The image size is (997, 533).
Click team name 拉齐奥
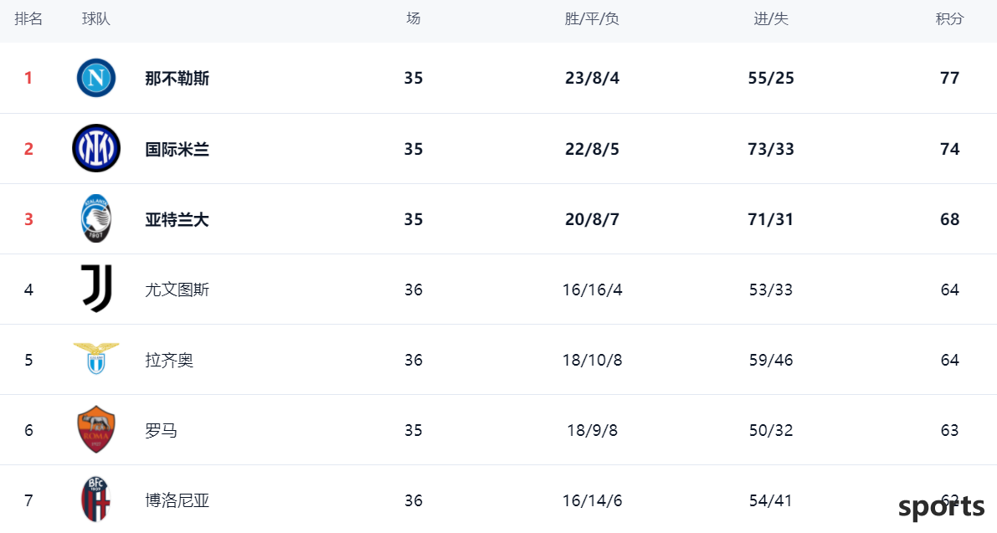click(169, 360)
